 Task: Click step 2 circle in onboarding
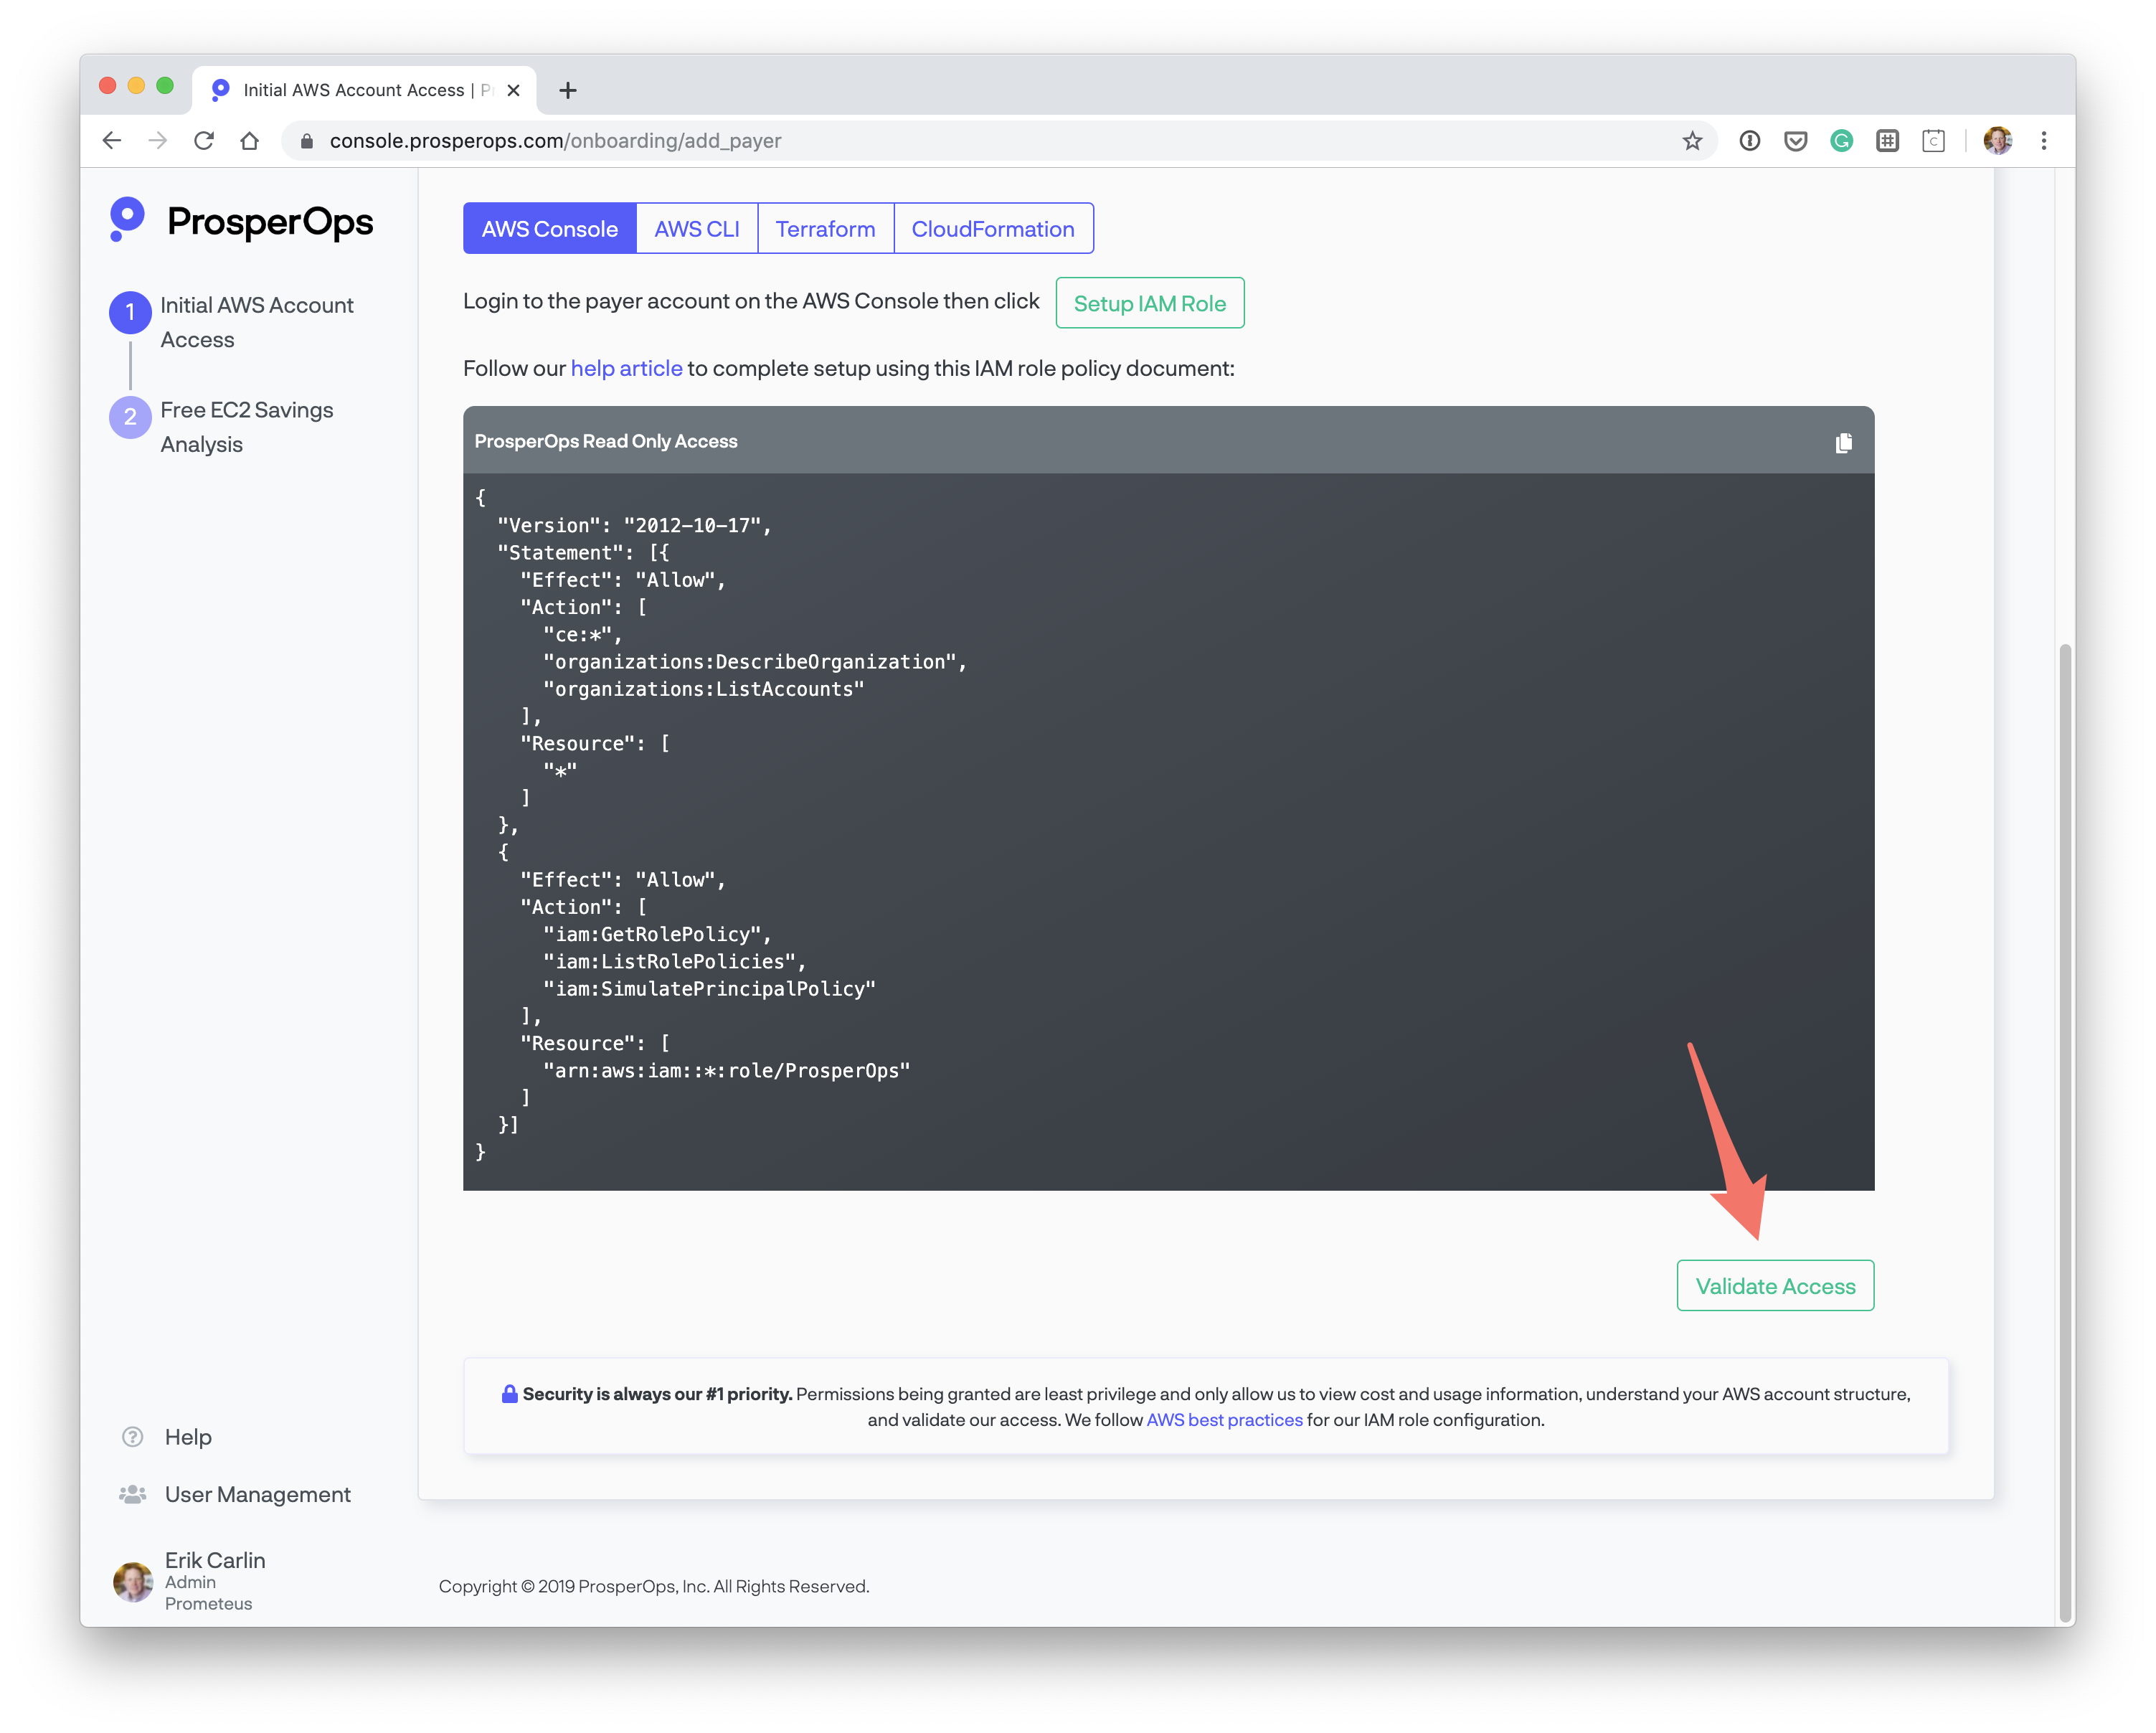click(130, 417)
